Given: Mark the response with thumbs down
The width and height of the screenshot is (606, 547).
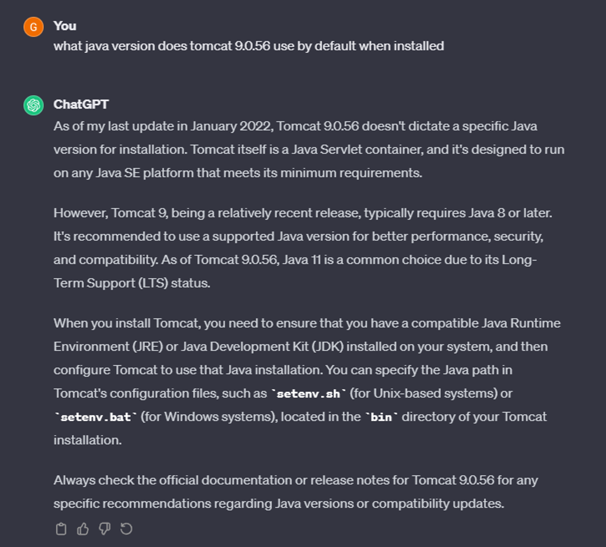Looking at the screenshot, I should point(105,529).
